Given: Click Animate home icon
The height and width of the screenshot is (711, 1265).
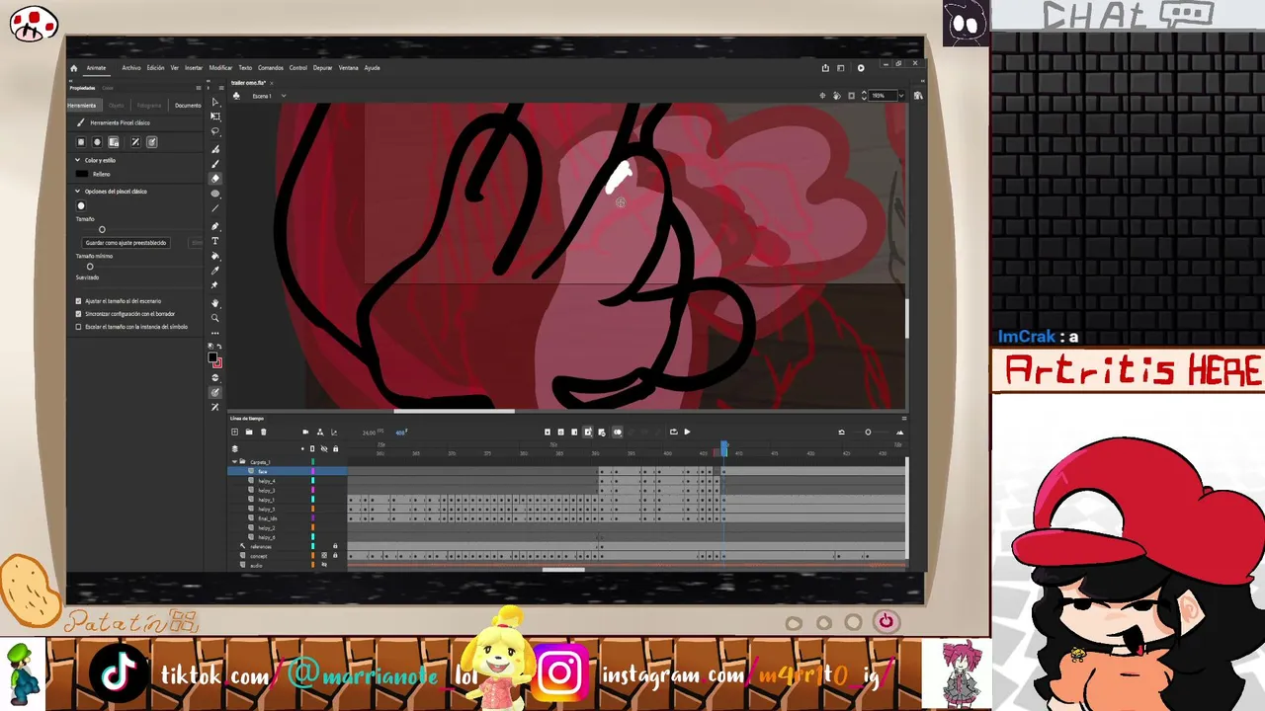Looking at the screenshot, I should click(x=73, y=68).
